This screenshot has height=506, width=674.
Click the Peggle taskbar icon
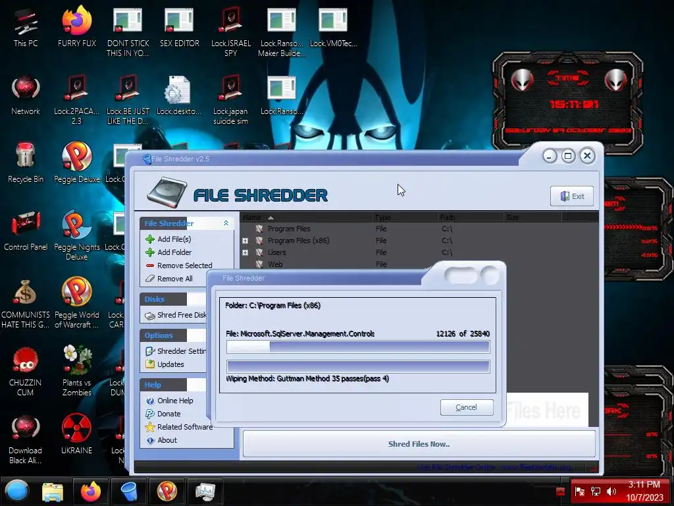pos(167,491)
